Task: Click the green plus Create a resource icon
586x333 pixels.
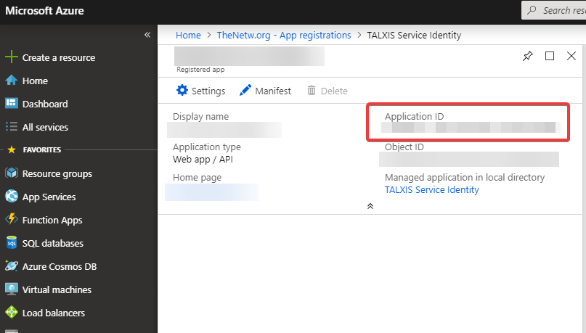Action: click(x=12, y=57)
